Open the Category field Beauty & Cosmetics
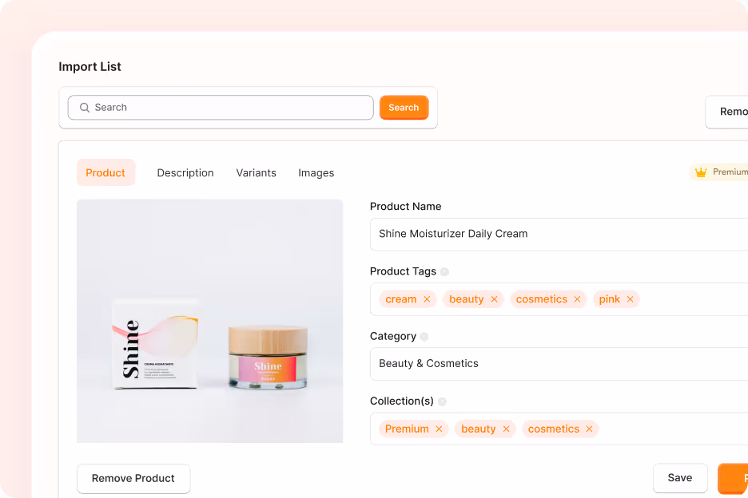Screen dimensions: 748x498 [x=559, y=364]
